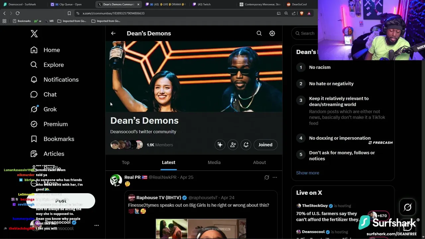
Task: Switch to the Latest tab
Action: click(x=169, y=162)
